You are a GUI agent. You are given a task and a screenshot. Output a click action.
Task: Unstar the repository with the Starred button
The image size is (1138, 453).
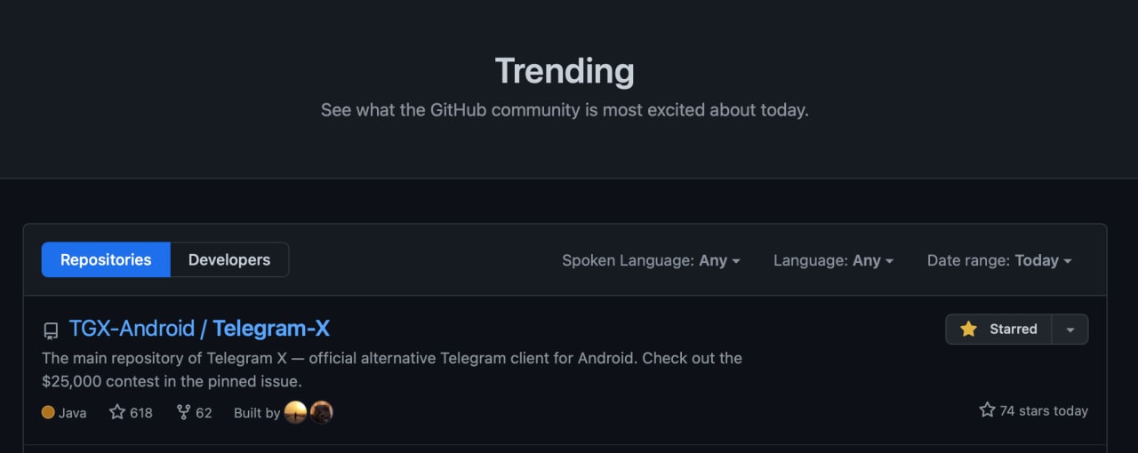(998, 329)
